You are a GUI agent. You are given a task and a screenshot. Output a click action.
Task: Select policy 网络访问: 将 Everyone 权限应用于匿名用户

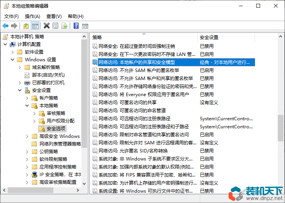pyautogui.click(x=144, y=95)
